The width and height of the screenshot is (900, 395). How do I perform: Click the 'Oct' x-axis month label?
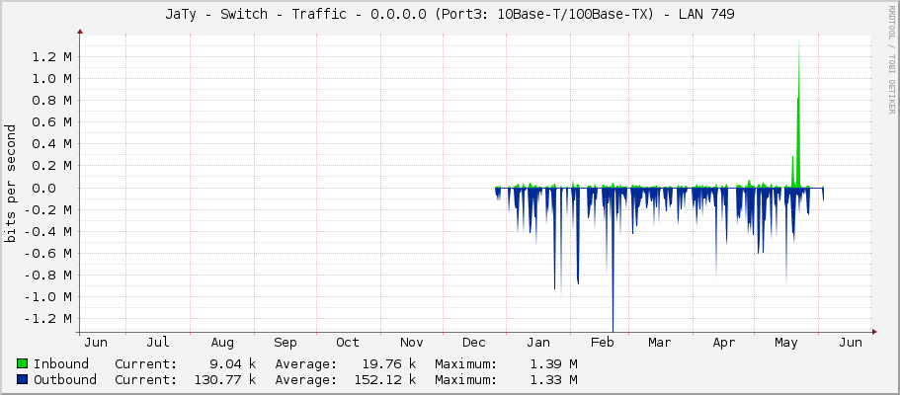348,343
